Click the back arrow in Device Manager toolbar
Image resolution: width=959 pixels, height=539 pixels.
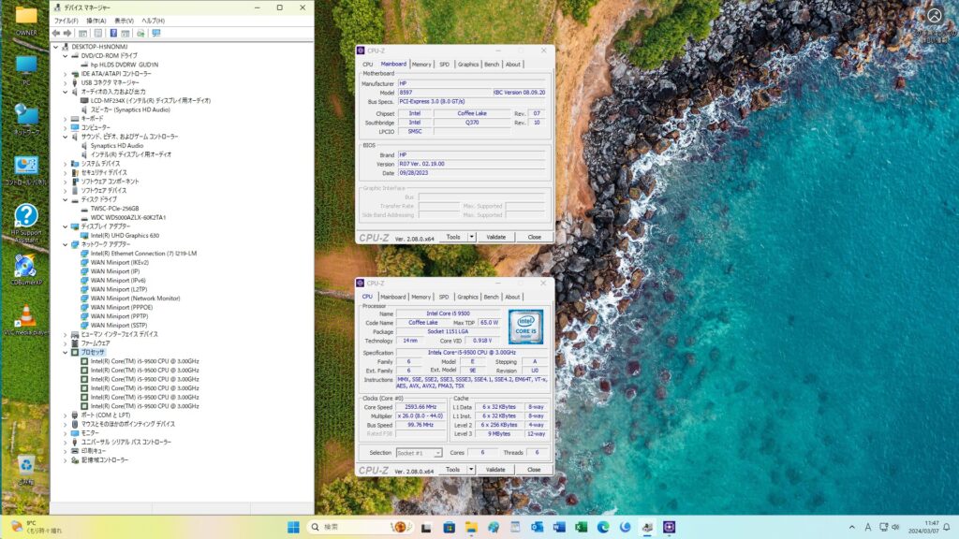(56, 33)
